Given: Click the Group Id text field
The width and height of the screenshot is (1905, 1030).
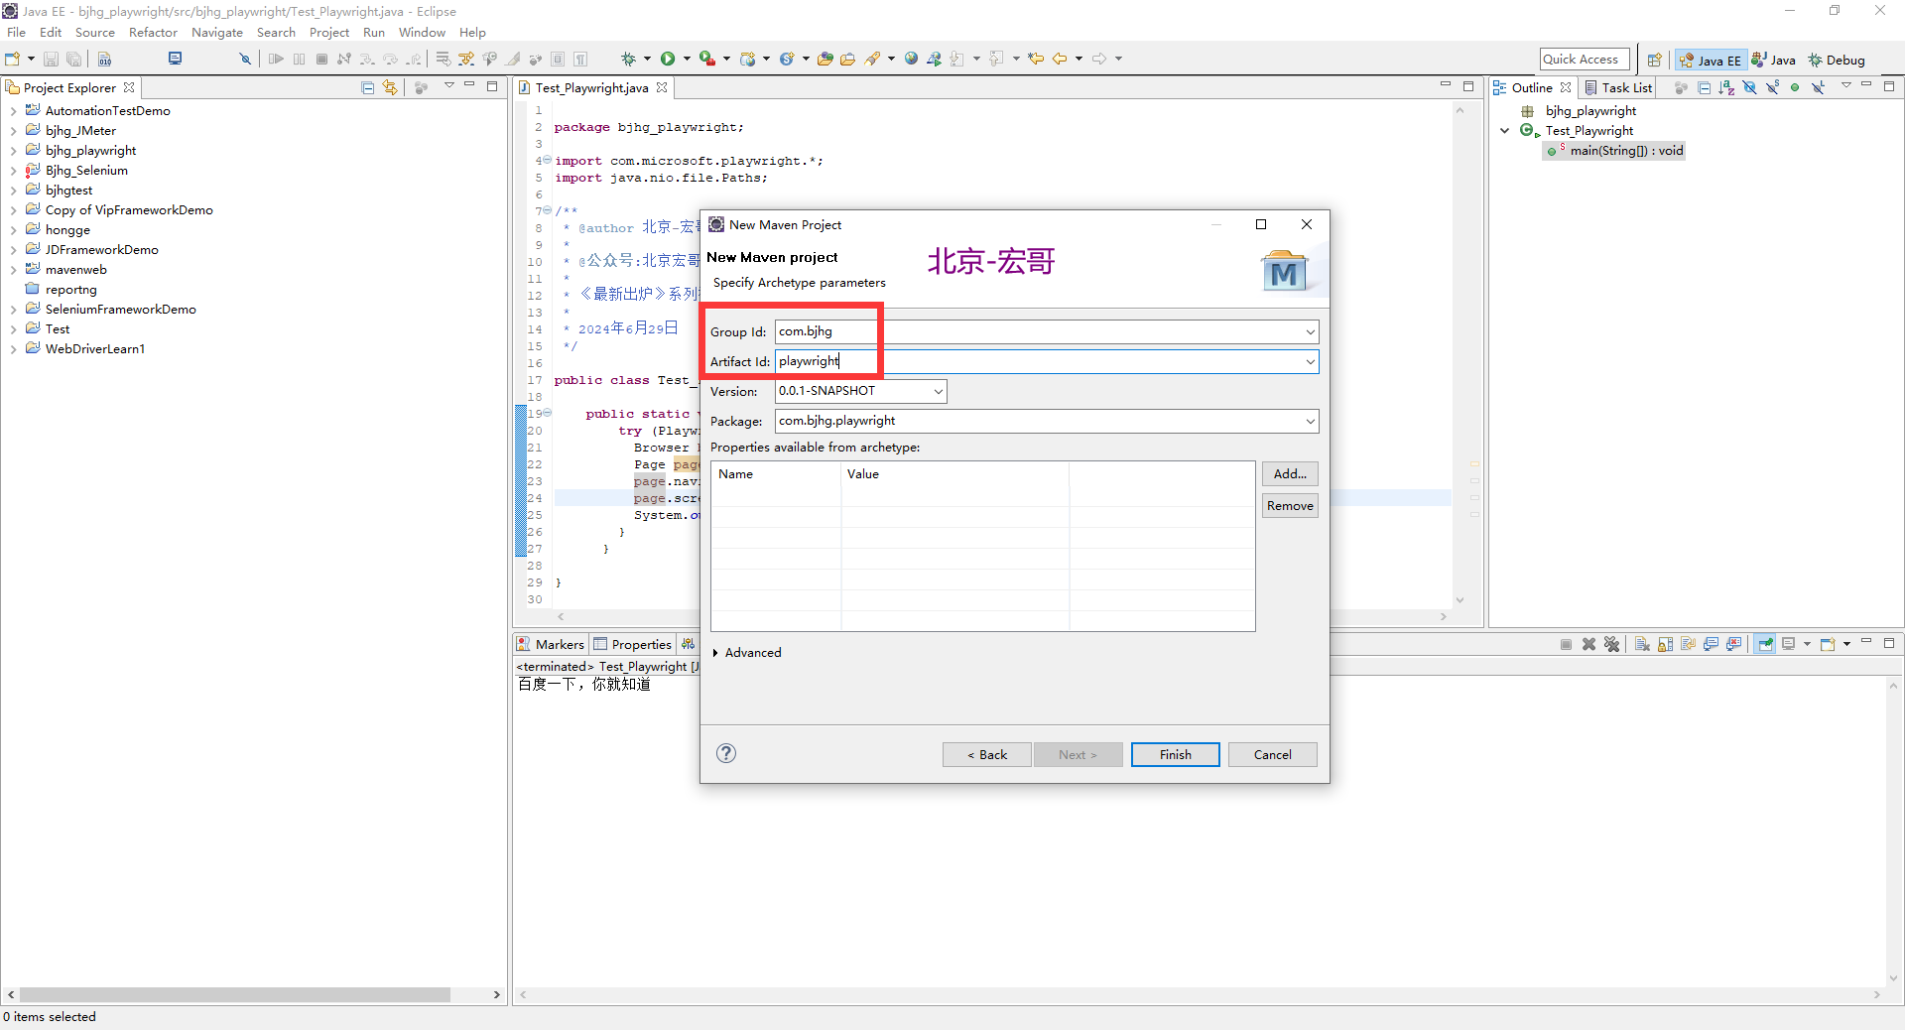Looking at the screenshot, I should pyautogui.click(x=1047, y=332).
